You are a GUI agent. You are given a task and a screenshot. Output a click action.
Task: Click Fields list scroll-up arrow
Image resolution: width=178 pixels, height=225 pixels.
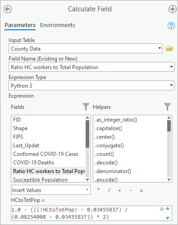point(87,117)
